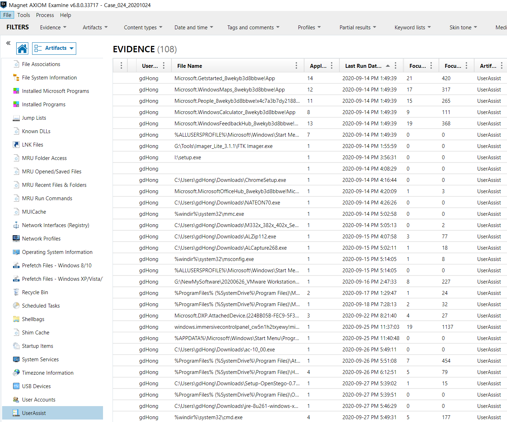Image resolution: width=507 pixels, height=422 pixels.
Task: Open the Content types filter dropdown
Action: [143, 28]
